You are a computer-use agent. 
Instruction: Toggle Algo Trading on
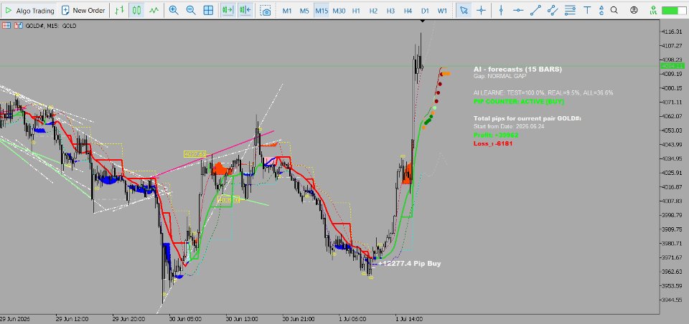(29, 11)
